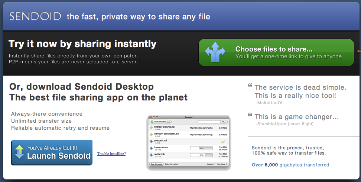This screenshot has width=361, height=182.
Task: Click the Over 5,000 gigabytes transferred text
Action: (290, 165)
